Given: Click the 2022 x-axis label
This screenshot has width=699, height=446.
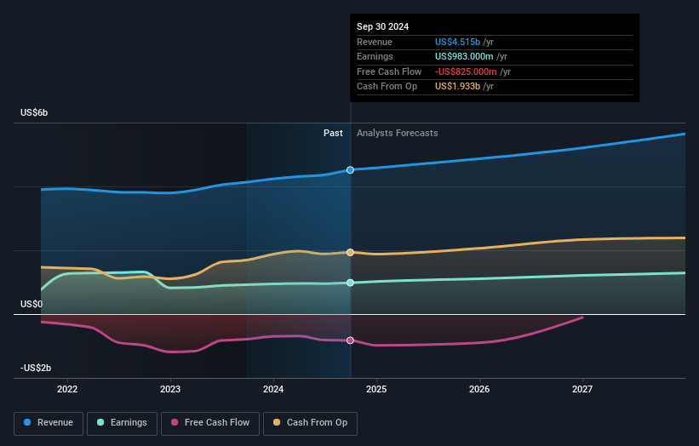Looking at the screenshot, I should (x=67, y=390).
